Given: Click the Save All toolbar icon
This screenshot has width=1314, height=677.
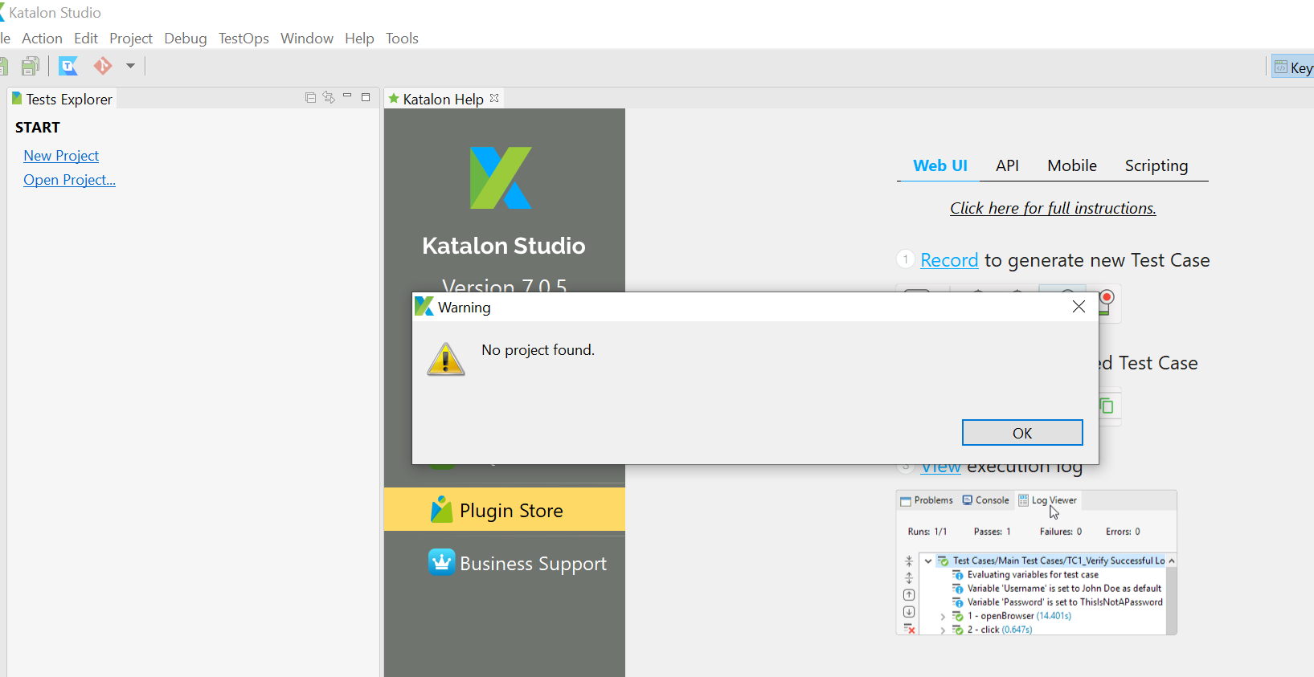Looking at the screenshot, I should coord(31,66).
